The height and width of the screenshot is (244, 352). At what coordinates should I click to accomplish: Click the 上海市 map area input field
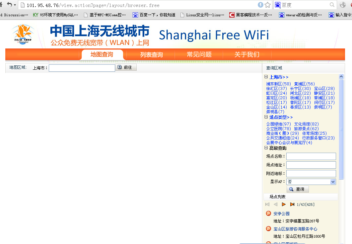[82, 68]
